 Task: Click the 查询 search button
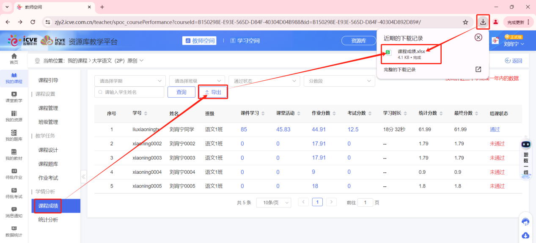coord(181,92)
